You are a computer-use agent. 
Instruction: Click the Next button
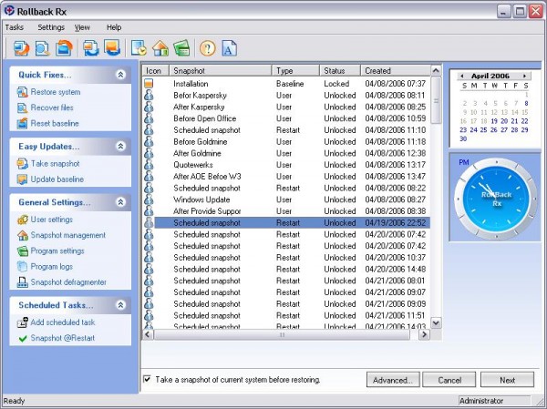507,380
